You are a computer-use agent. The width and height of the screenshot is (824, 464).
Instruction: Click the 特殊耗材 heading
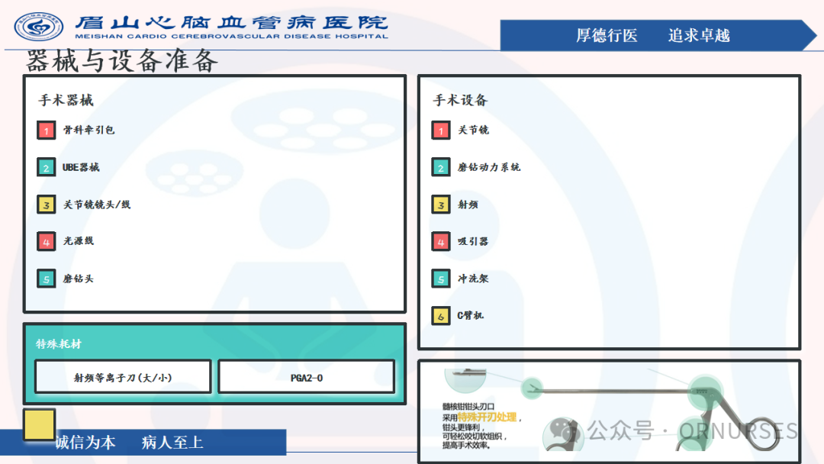point(59,344)
